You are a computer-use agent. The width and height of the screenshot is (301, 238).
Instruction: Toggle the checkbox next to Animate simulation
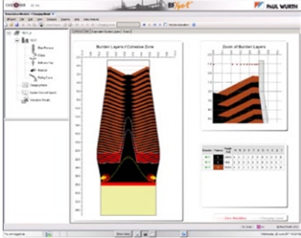pos(165,25)
